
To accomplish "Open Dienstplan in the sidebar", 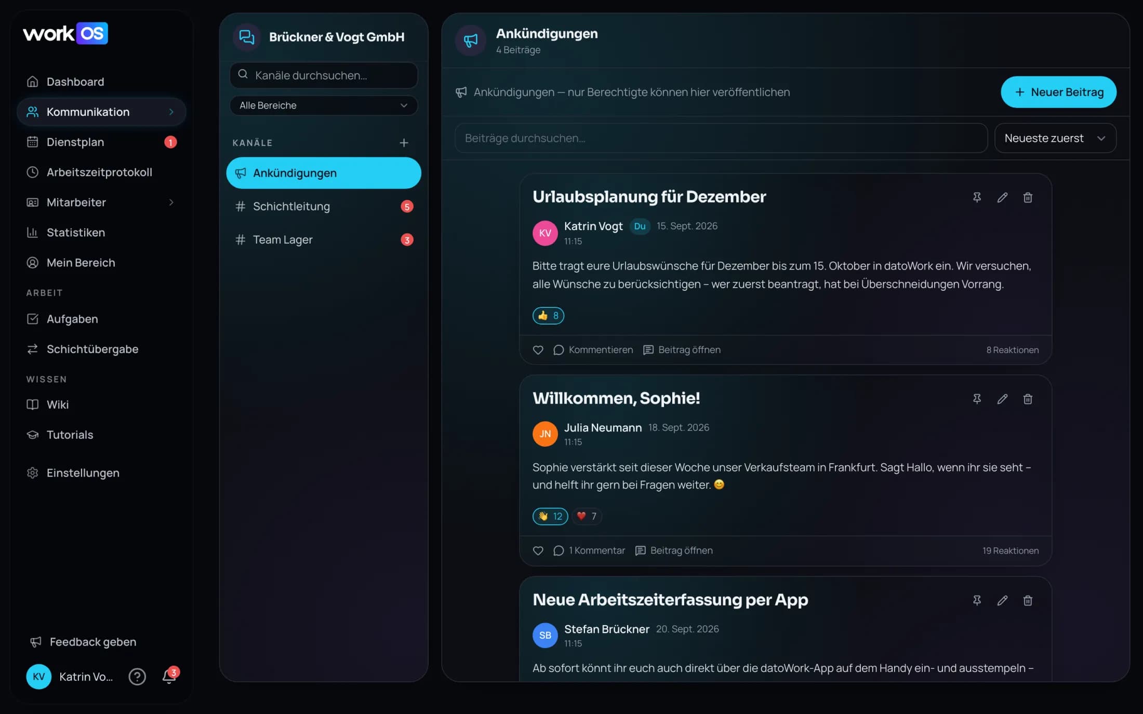I will 101,142.
